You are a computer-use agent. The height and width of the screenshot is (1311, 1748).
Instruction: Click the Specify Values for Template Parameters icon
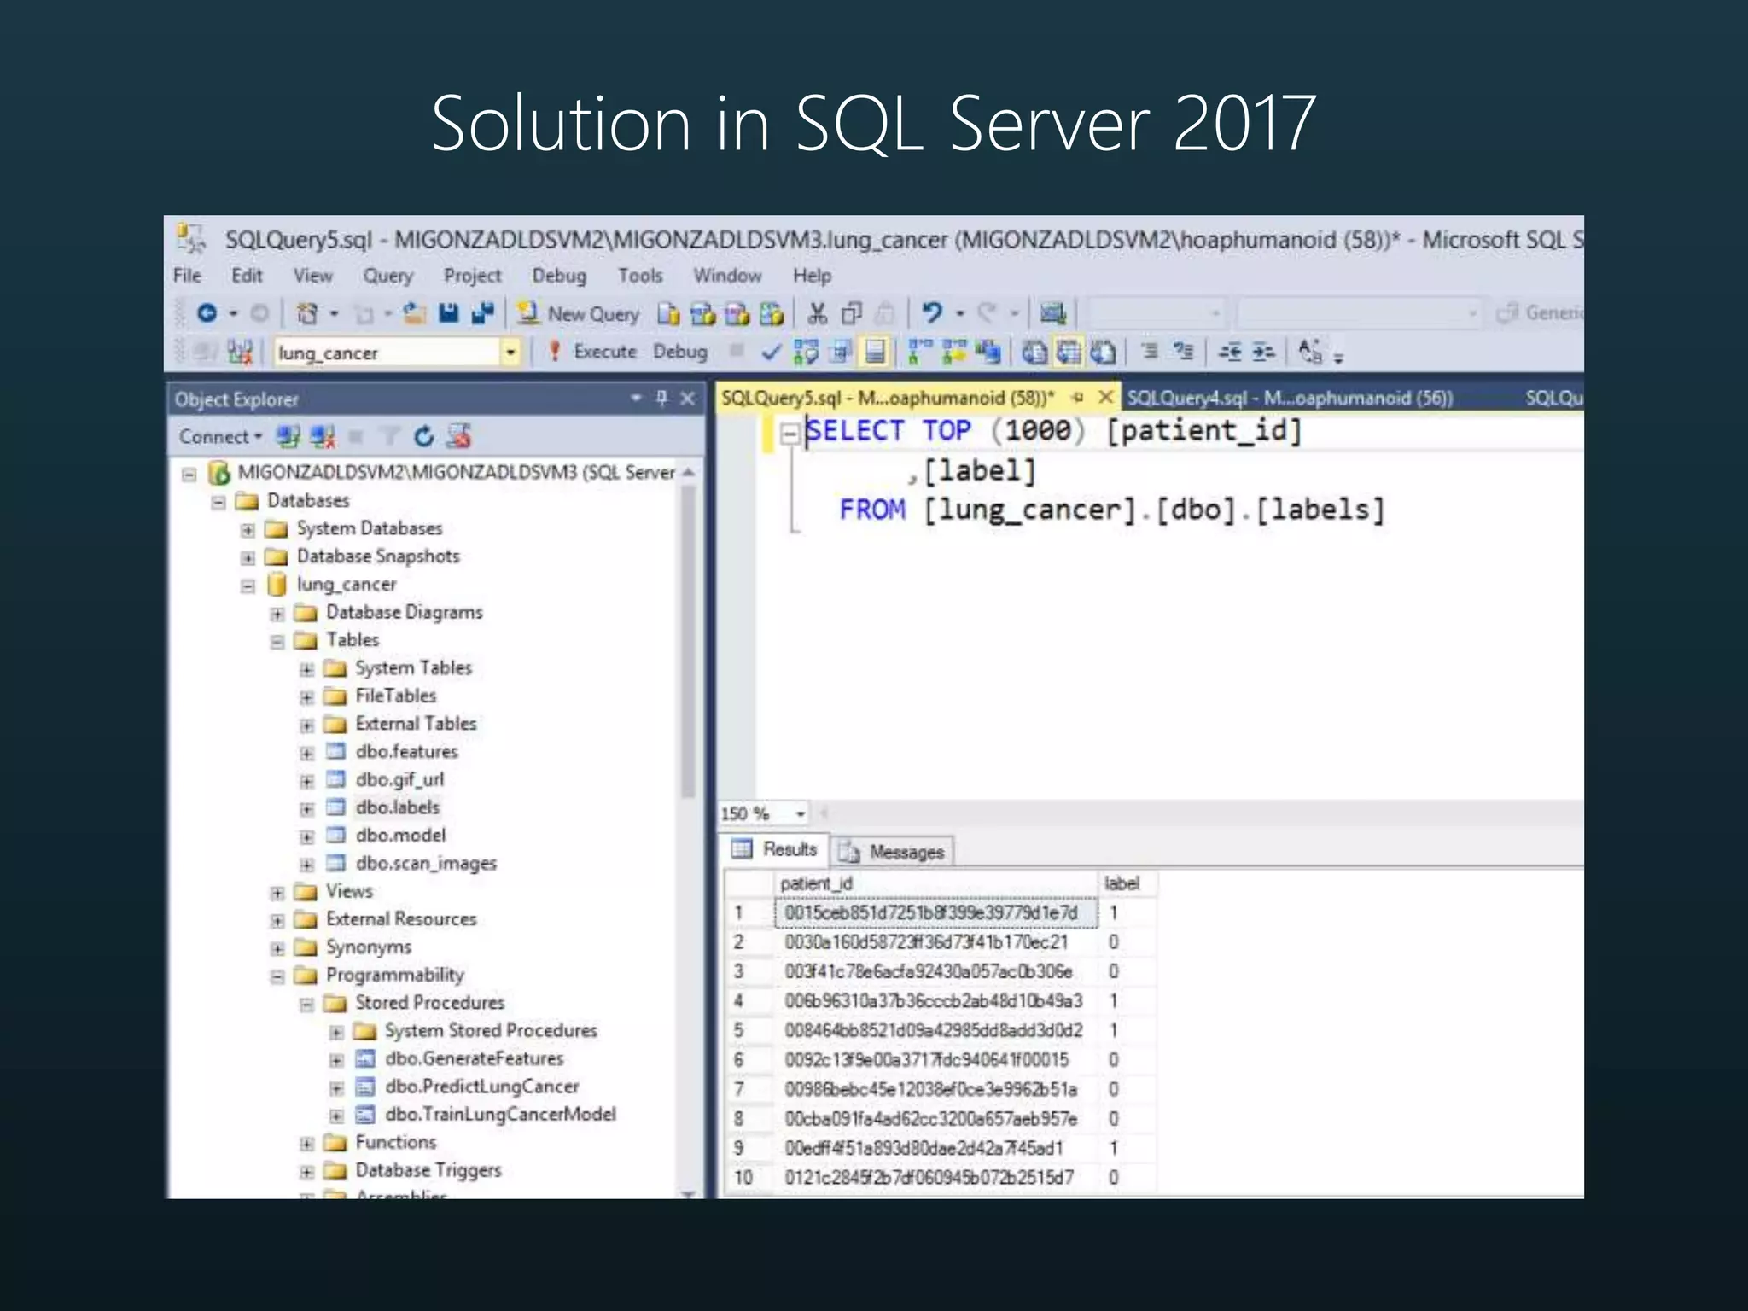(1310, 352)
